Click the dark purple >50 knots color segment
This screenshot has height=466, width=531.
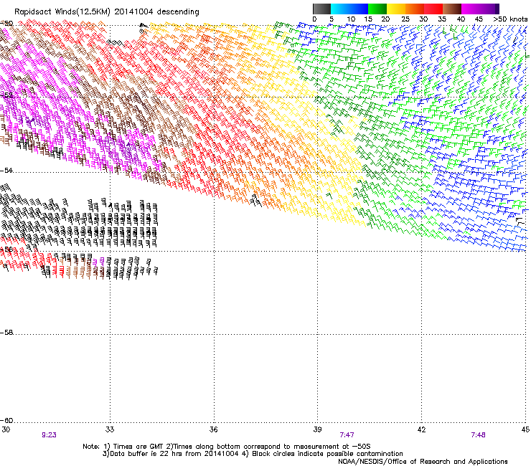tap(497, 9)
